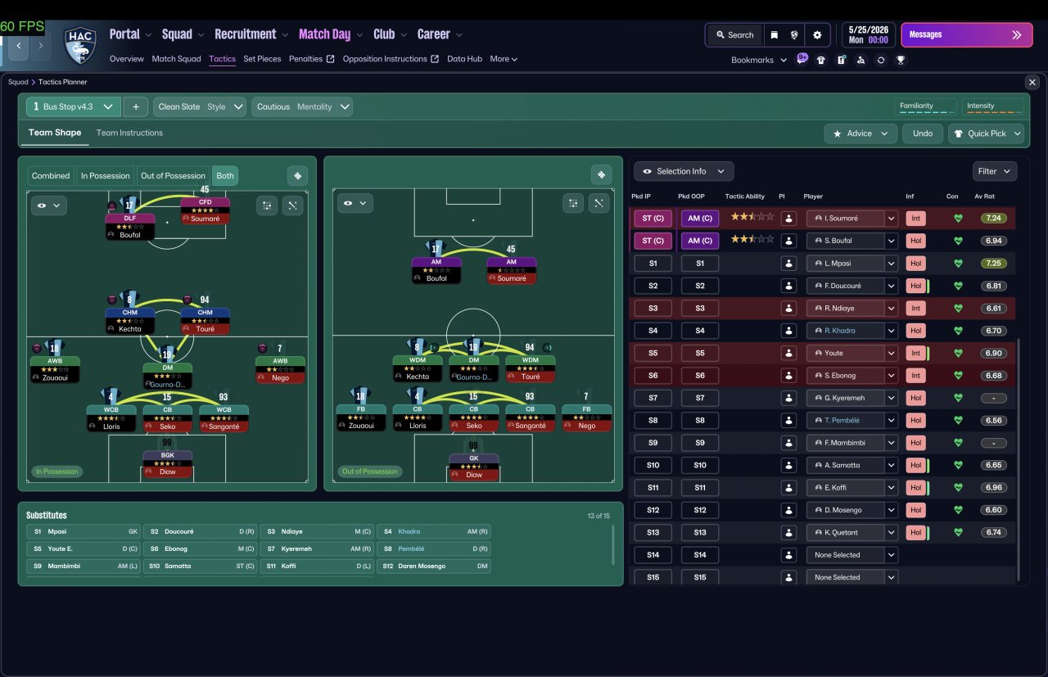Click the ST (C) position button for I. Soumaré
This screenshot has width=1048, height=677.
(653, 219)
